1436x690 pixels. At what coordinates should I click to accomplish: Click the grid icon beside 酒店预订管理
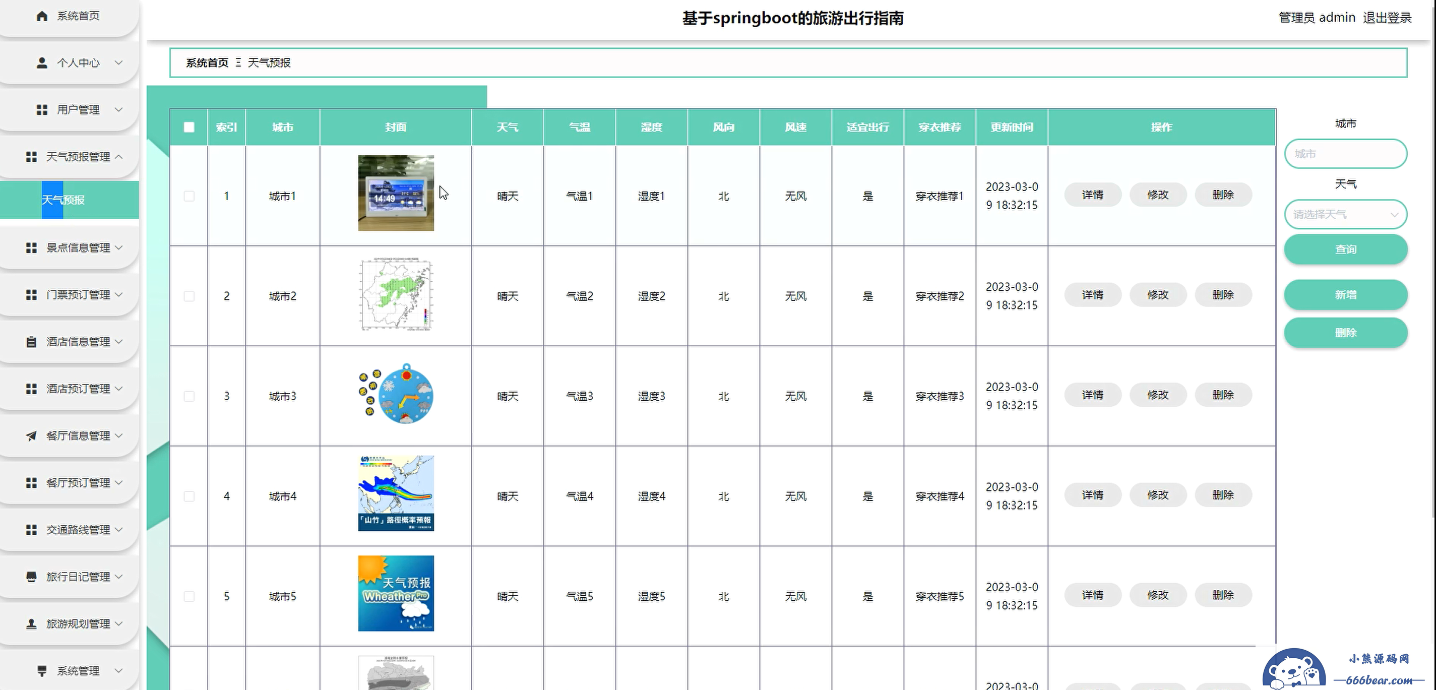(x=31, y=389)
